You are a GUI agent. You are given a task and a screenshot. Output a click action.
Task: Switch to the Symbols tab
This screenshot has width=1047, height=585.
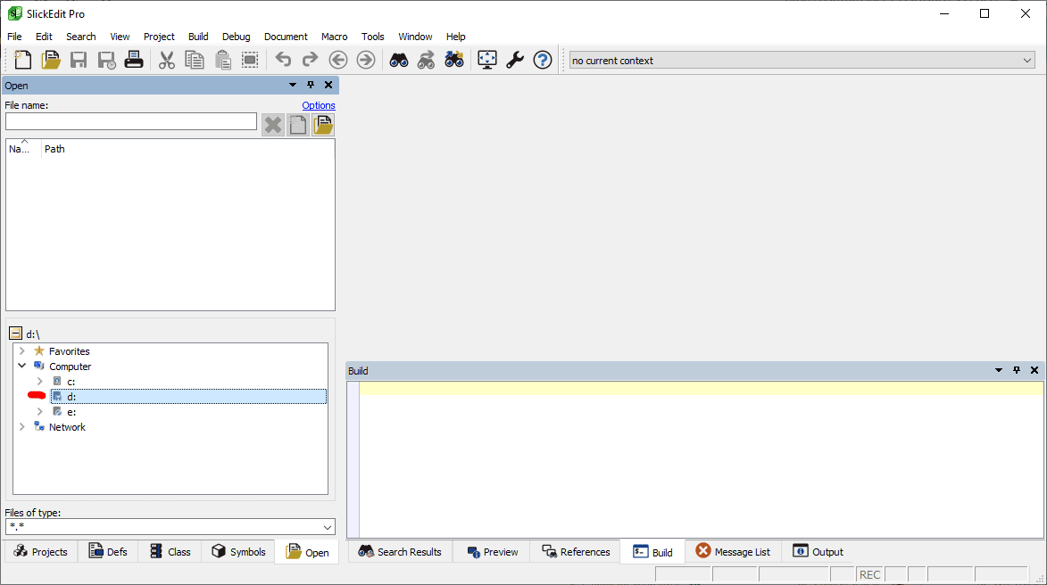point(238,552)
